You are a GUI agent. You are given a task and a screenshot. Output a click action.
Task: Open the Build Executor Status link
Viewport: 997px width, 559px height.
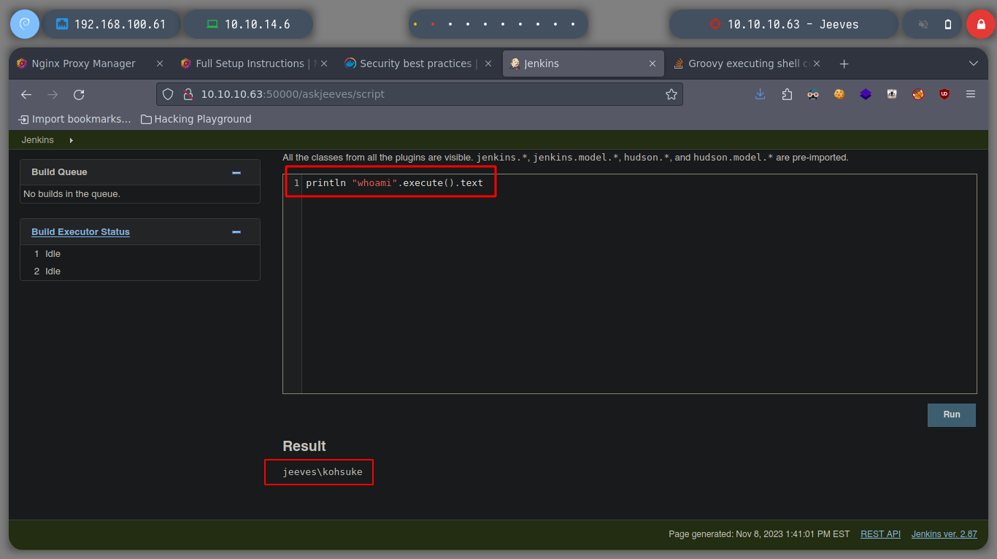click(x=80, y=232)
